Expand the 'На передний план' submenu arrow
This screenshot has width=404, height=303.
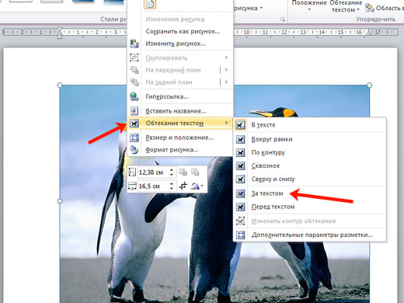227,70
